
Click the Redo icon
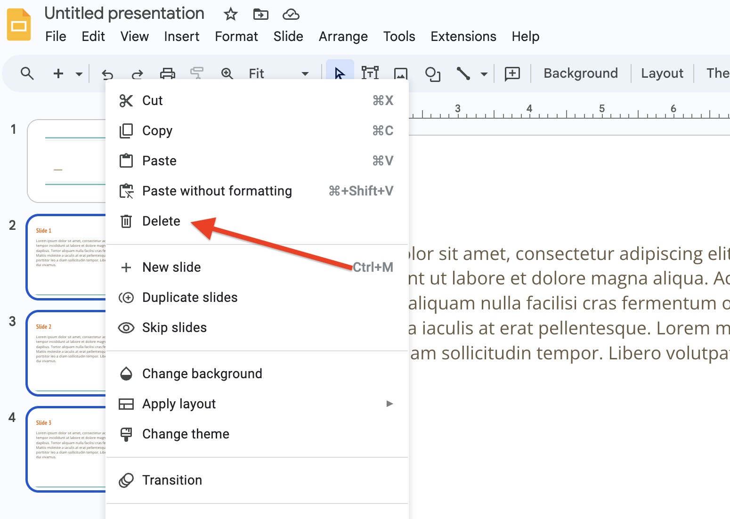pyautogui.click(x=137, y=73)
